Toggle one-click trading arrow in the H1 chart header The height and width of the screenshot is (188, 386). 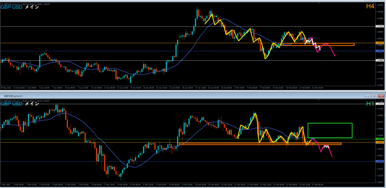coord(2,101)
